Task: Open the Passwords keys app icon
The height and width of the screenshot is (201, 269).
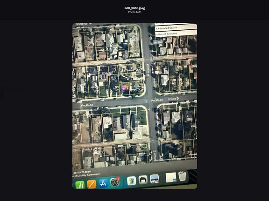Action: coord(131,181)
